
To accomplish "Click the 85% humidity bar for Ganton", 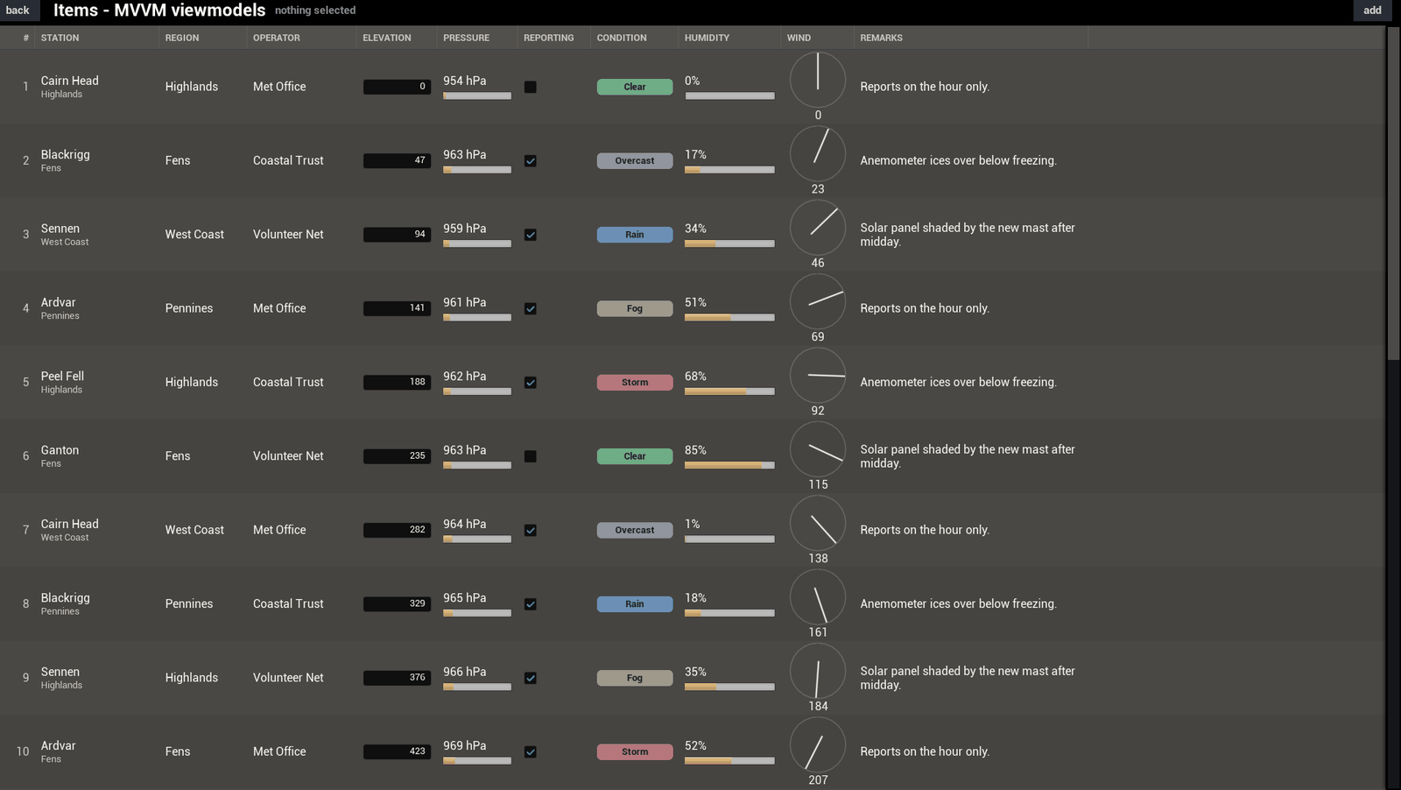I will coord(729,466).
